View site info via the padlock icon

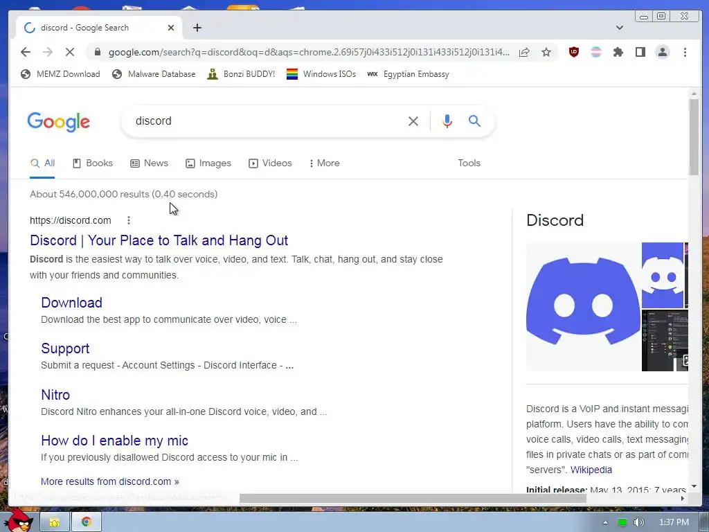pos(97,52)
